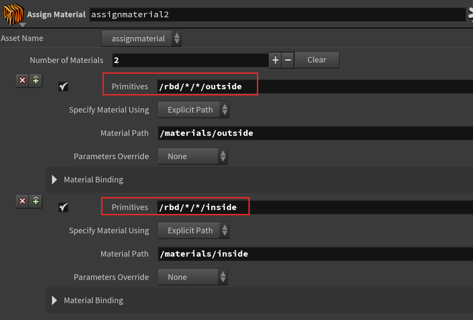
Task: Decrease the material count with the minus button
Action: click(x=288, y=60)
